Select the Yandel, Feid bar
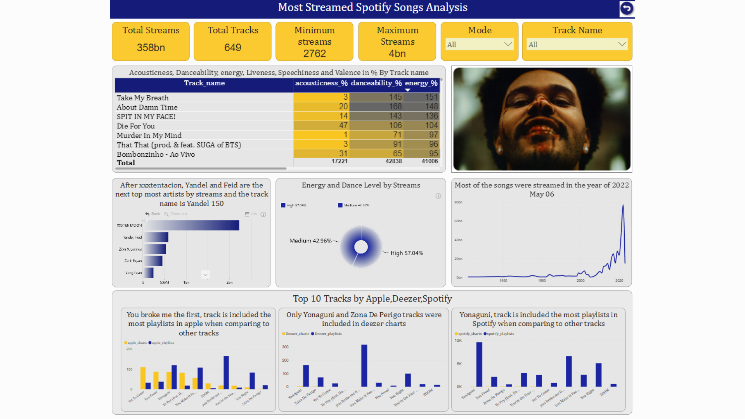Screen dimensions: 745x419 click(x=156, y=237)
